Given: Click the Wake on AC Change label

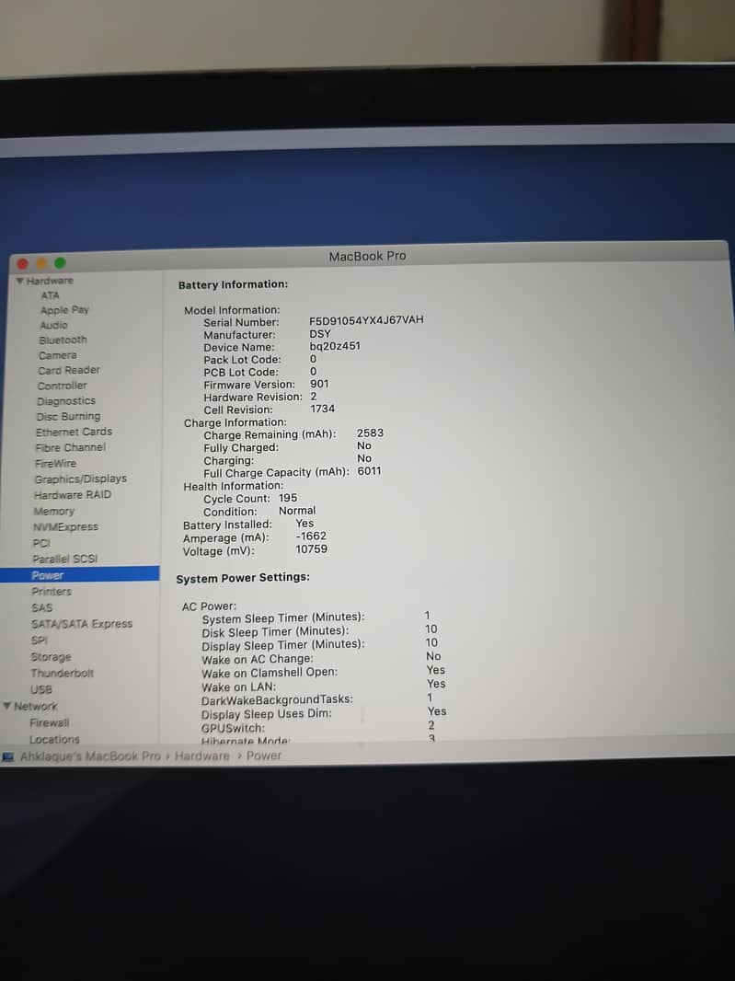Looking at the screenshot, I should point(257,659).
